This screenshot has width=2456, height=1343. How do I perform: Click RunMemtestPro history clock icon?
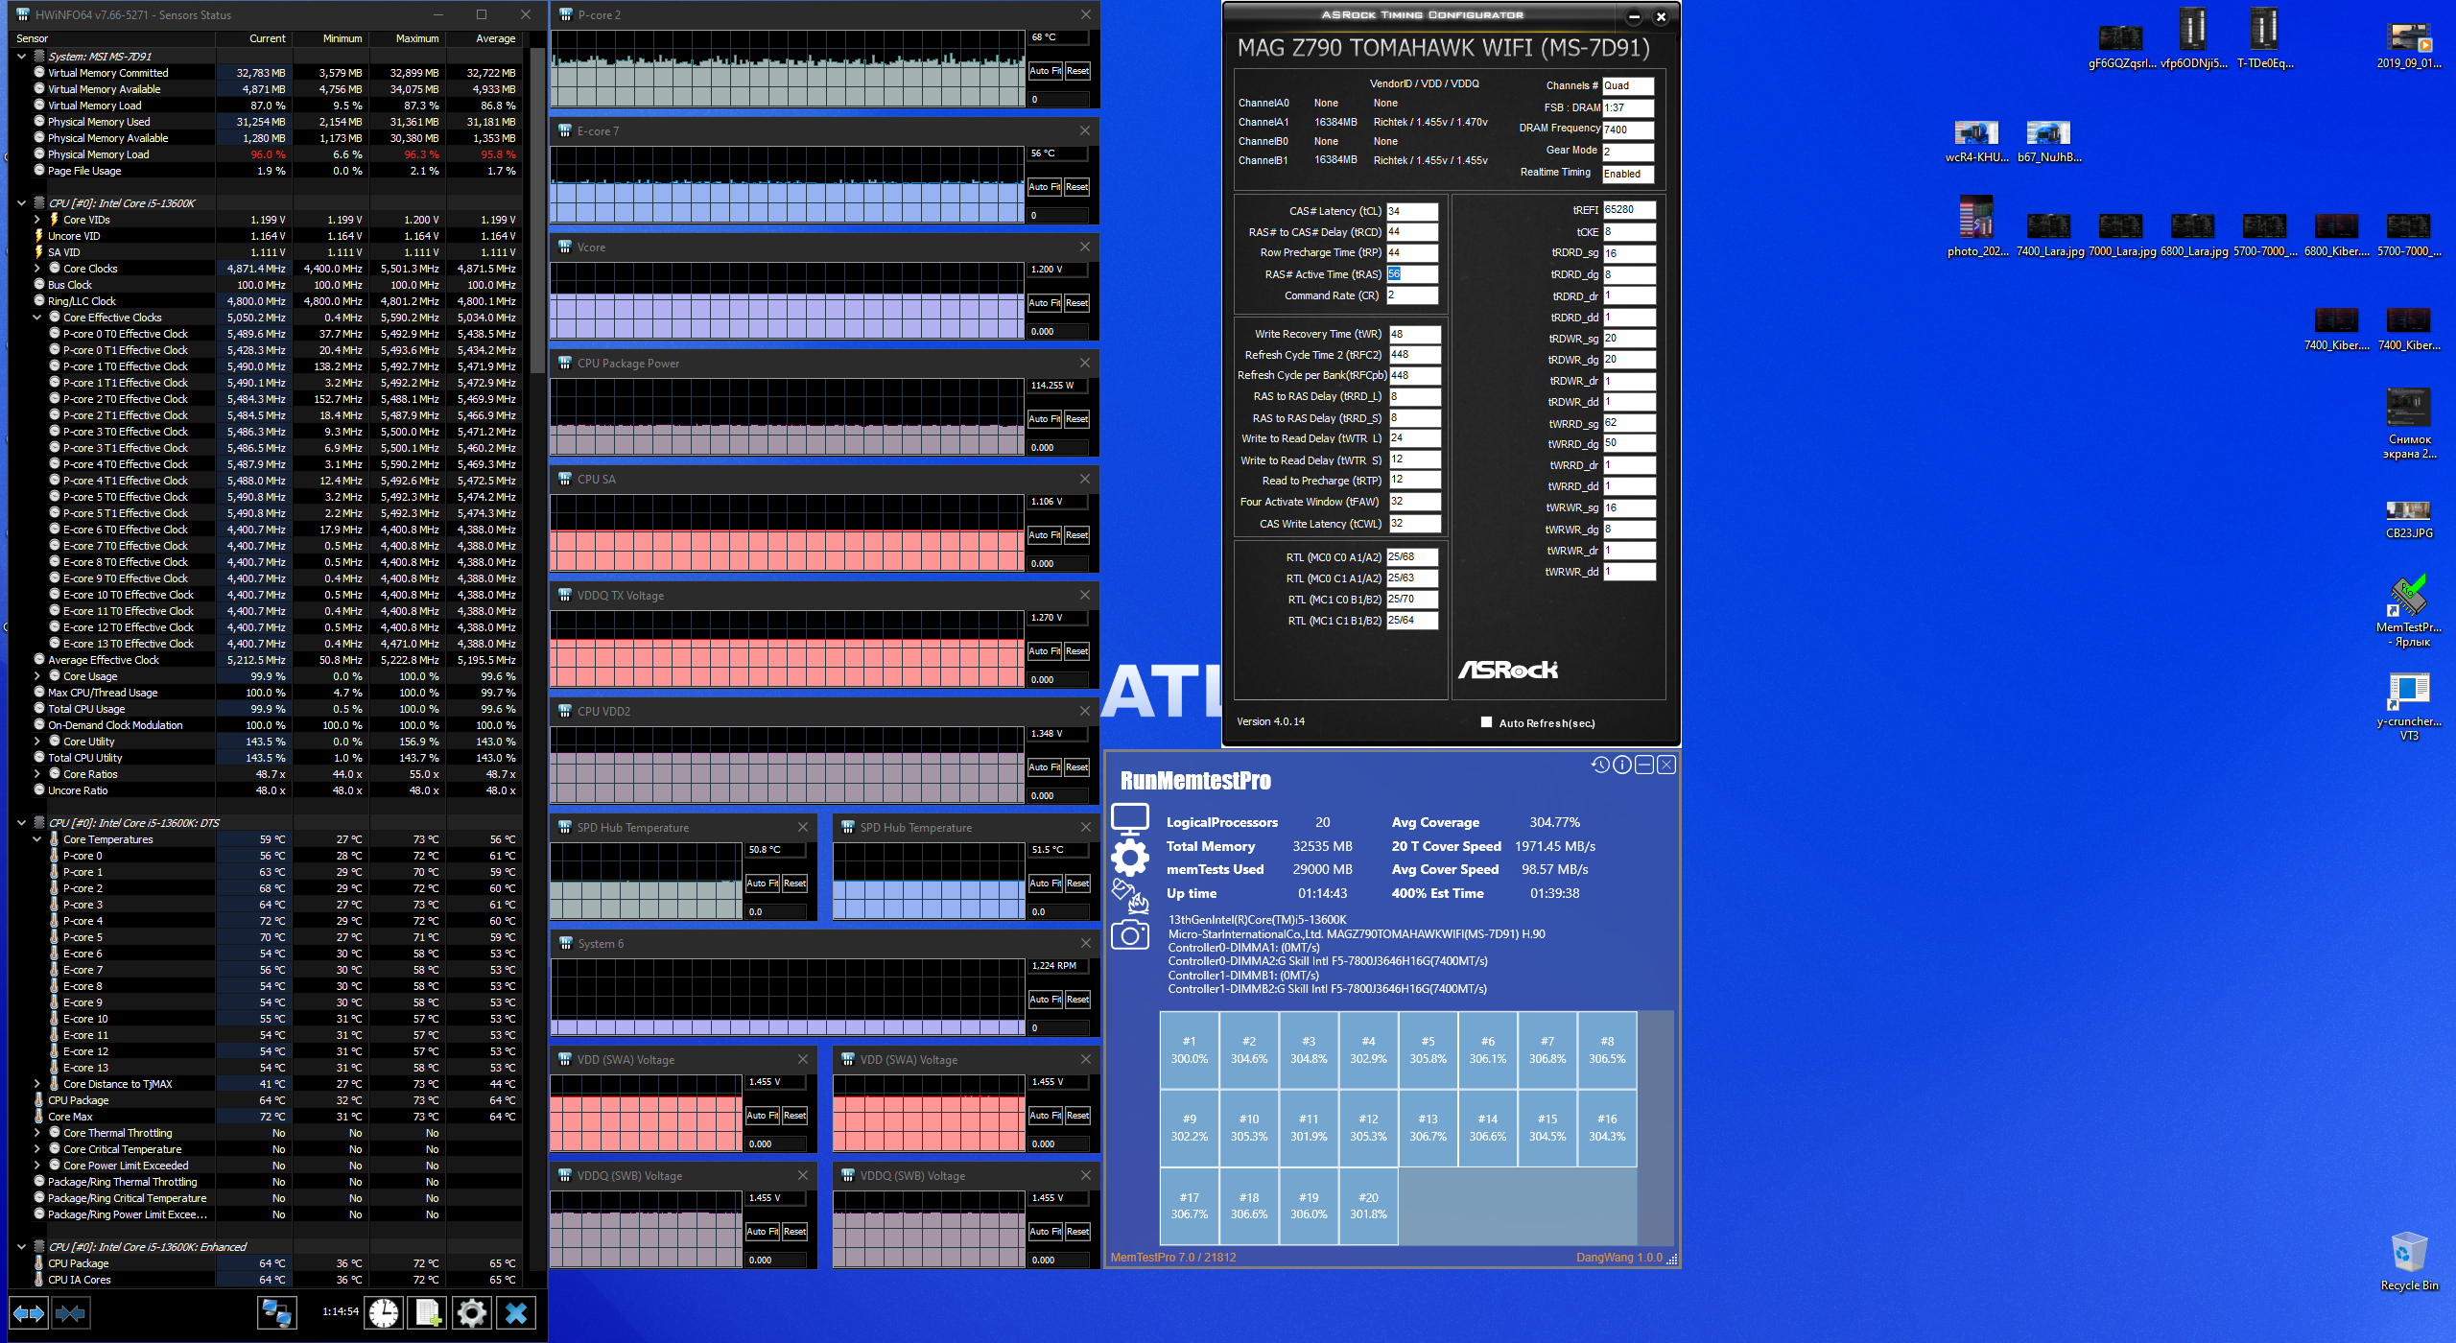point(1599,765)
